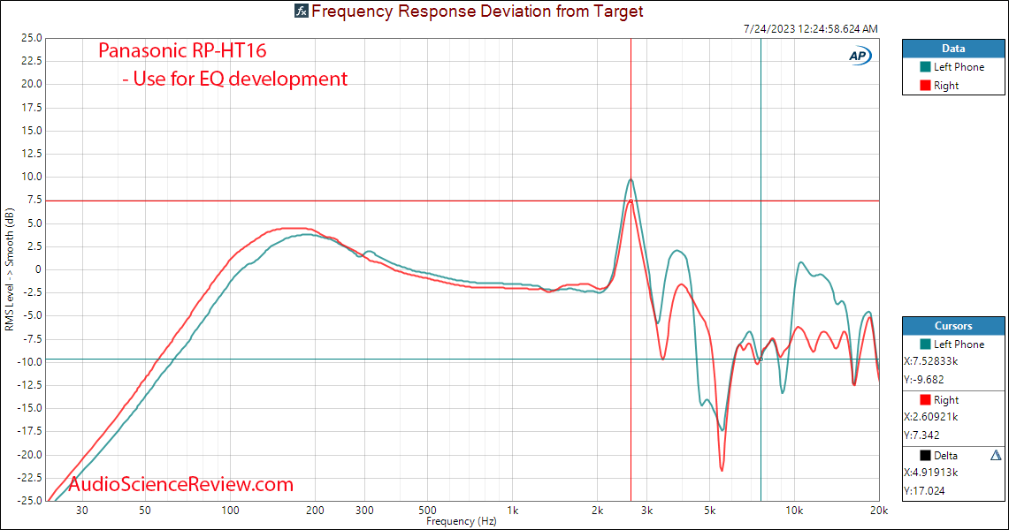Select the Right label in Cursors panel
Viewport: 1009px width, 530px height.
pyautogui.click(x=946, y=400)
